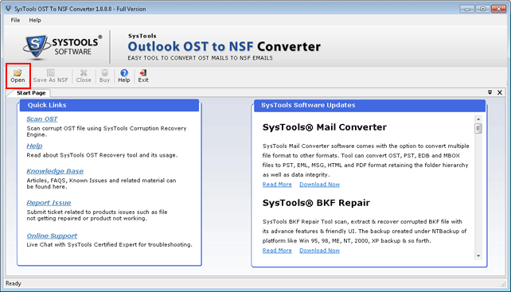Open the Scan OST quick link
Viewport: 511px width, 292px height.
pos(42,119)
